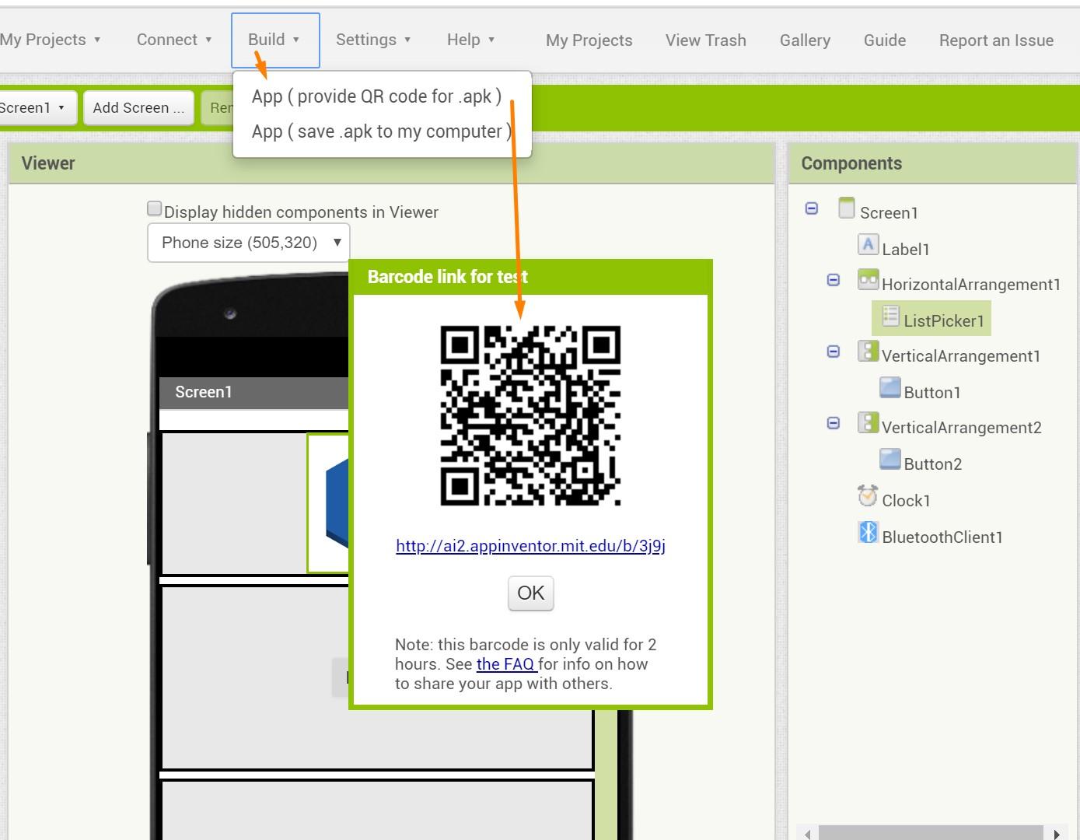Viewport: 1080px width, 840px height.
Task: Open the Gallery
Action: pyautogui.click(x=805, y=40)
